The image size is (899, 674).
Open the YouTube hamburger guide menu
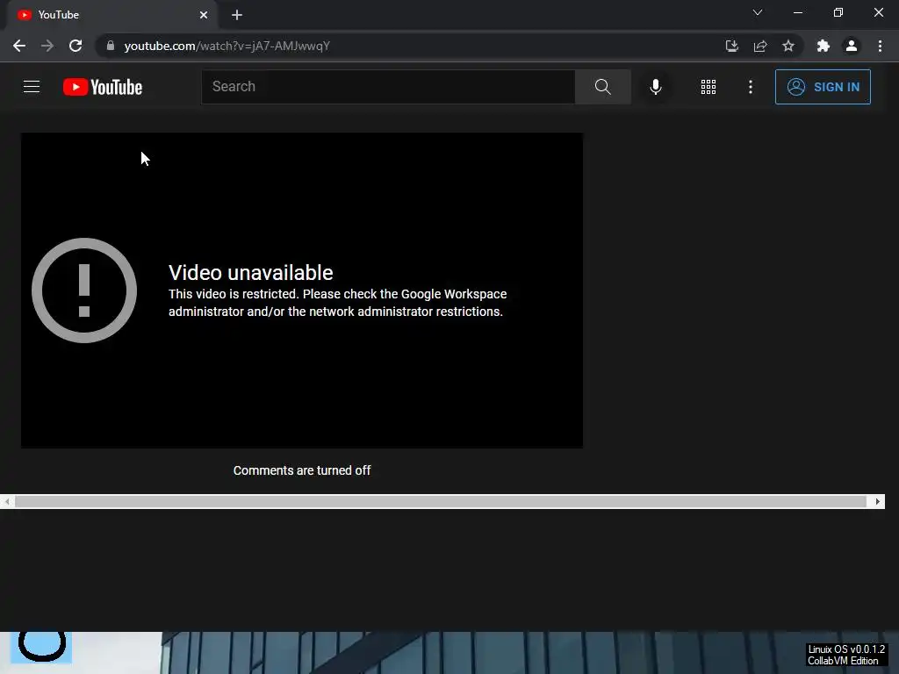[32, 87]
